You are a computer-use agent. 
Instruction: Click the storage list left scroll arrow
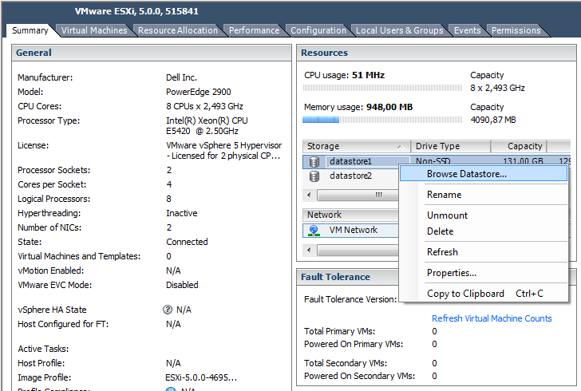tap(309, 195)
